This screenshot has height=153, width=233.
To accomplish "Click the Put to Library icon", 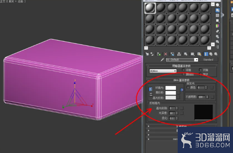I will pos(185,54).
